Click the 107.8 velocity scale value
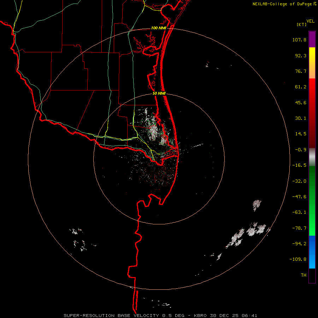This screenshot has width=318, height=318. pos(299,40)
